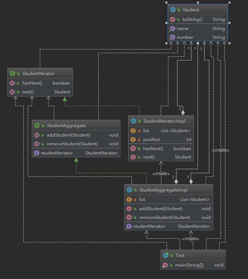Click the Student return type of next() in StudentIteratorImpl

(183, 157)
